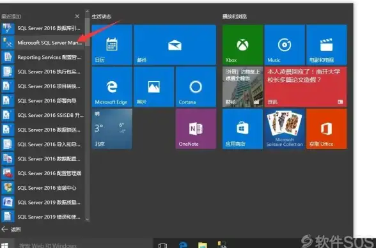Click the SQL Server 2016 Installation Center icon
The width and height of the screenshot is (376, 248).
8,188
